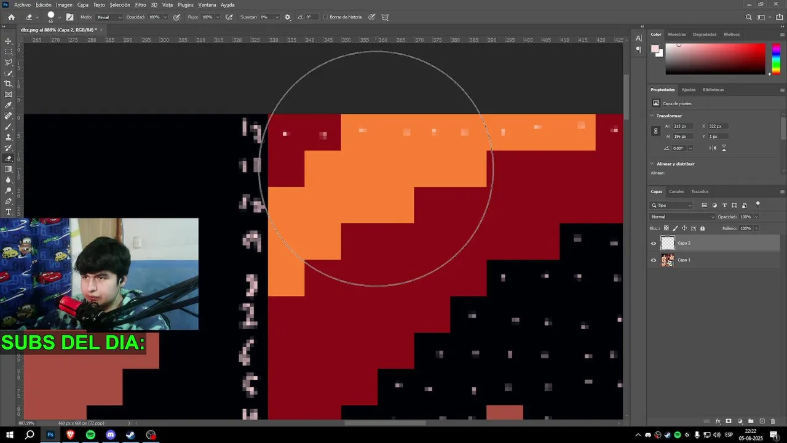Hide Capa 1 layer visibility eye

tap(654, 260)
